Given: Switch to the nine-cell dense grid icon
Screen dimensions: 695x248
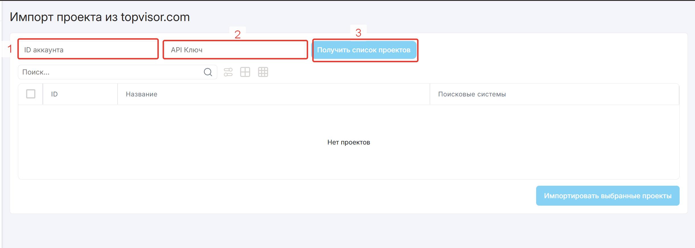Looking at the screenshot, I should coord(263,72).
